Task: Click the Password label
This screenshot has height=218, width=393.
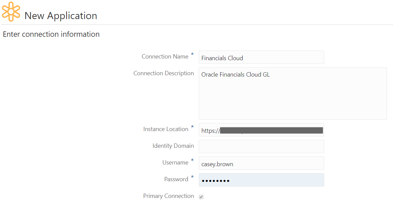Action: tap(176, 179)
